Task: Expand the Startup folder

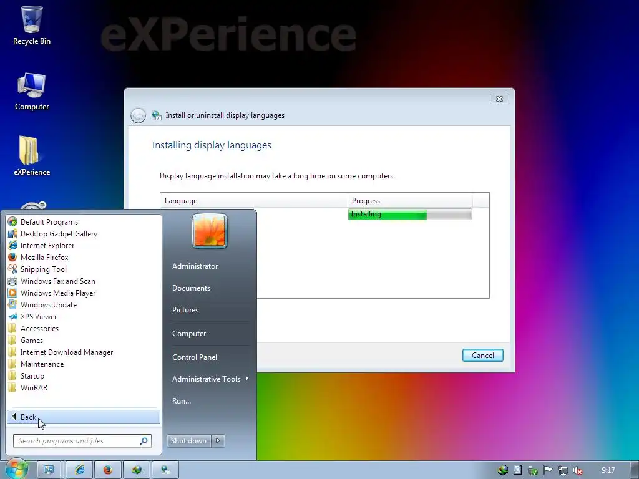Action: coord(32,375)
